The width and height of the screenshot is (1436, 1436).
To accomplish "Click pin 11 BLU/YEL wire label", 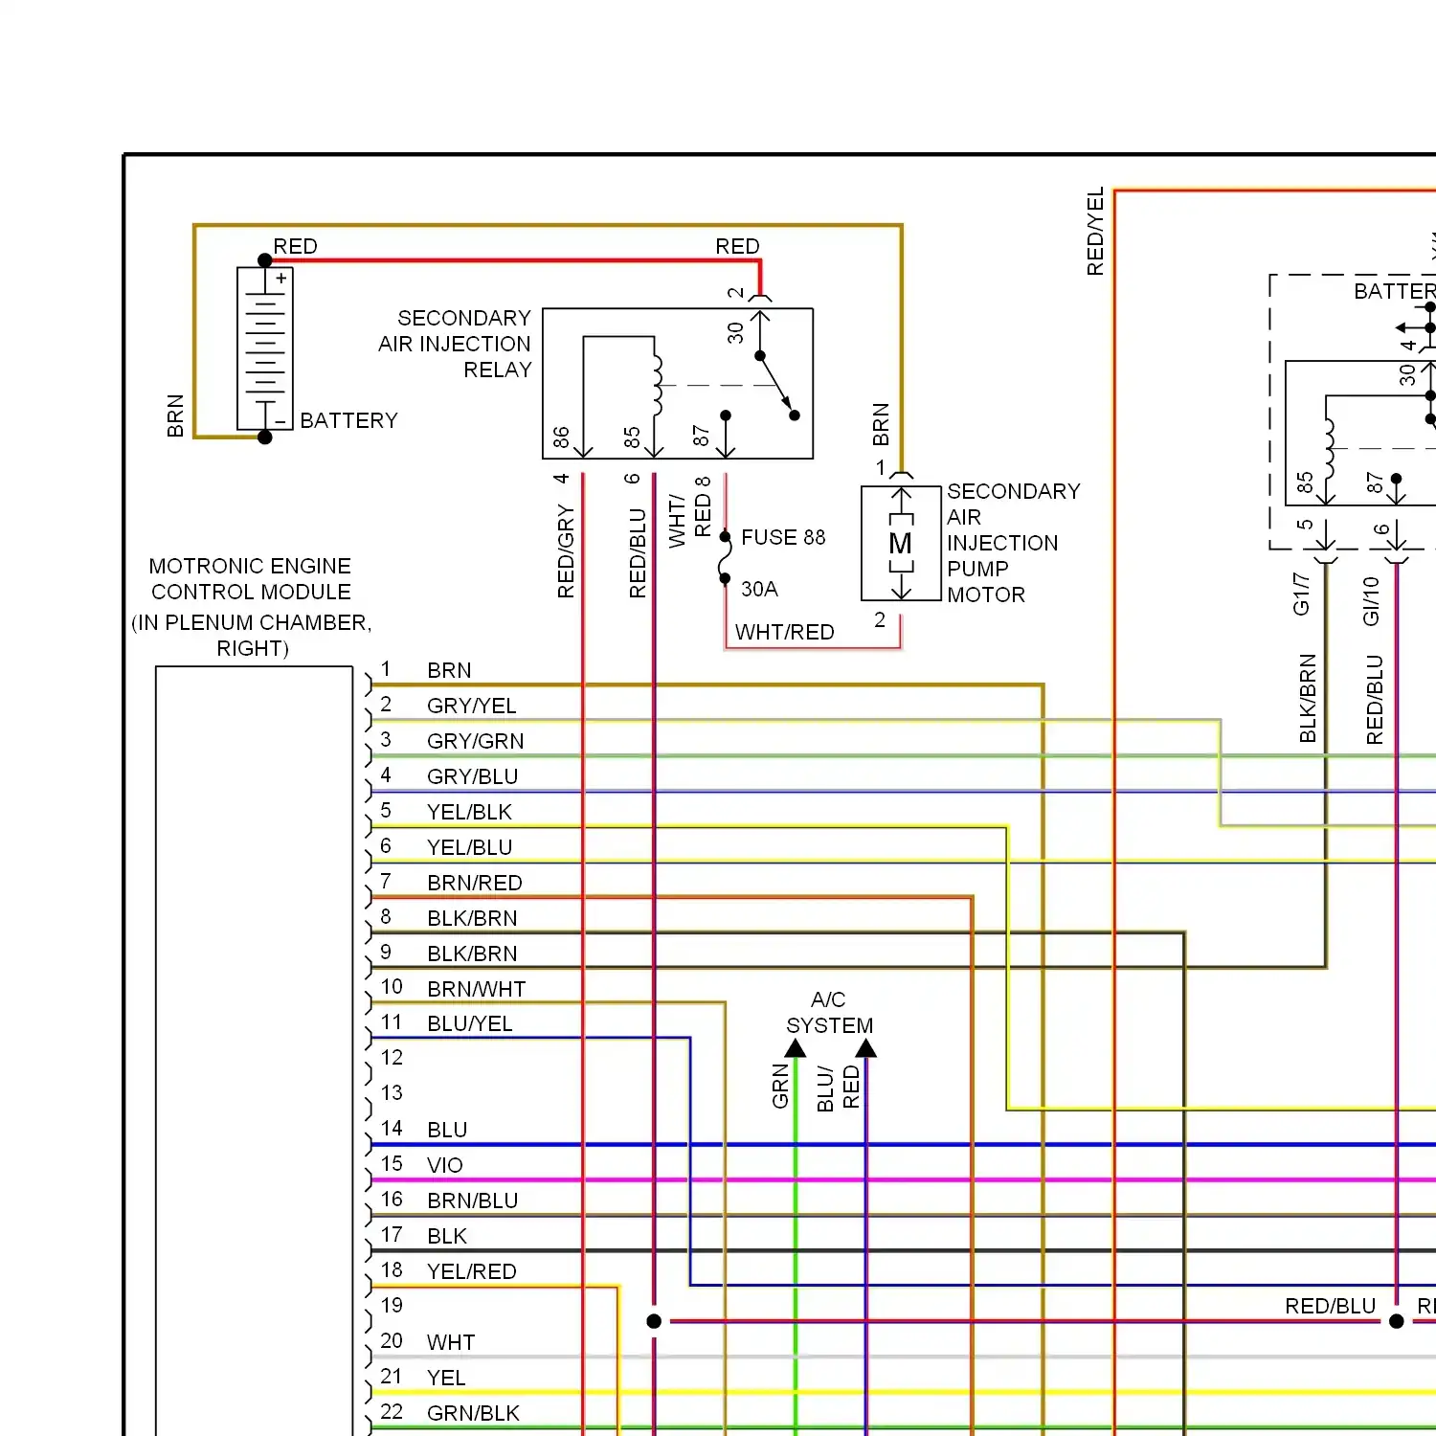I will point(469,1023).
